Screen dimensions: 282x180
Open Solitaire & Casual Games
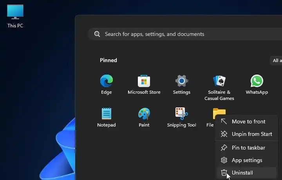219,87
